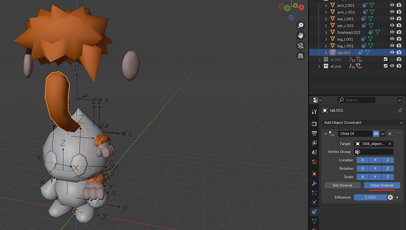Open the properties options dropdown by search
The height and width of the screenshot is (230, 406).
pos(400,100)
